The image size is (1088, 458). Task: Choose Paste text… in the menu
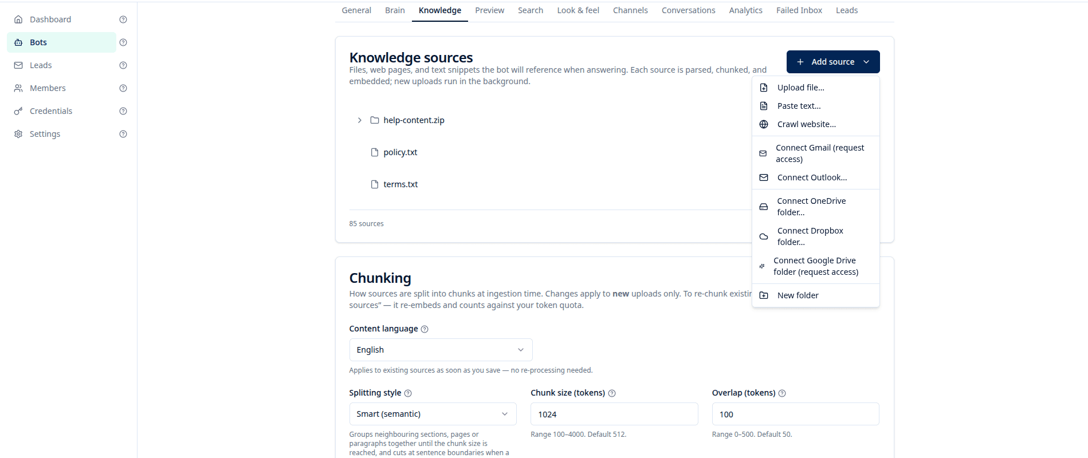tap(816, 106)
